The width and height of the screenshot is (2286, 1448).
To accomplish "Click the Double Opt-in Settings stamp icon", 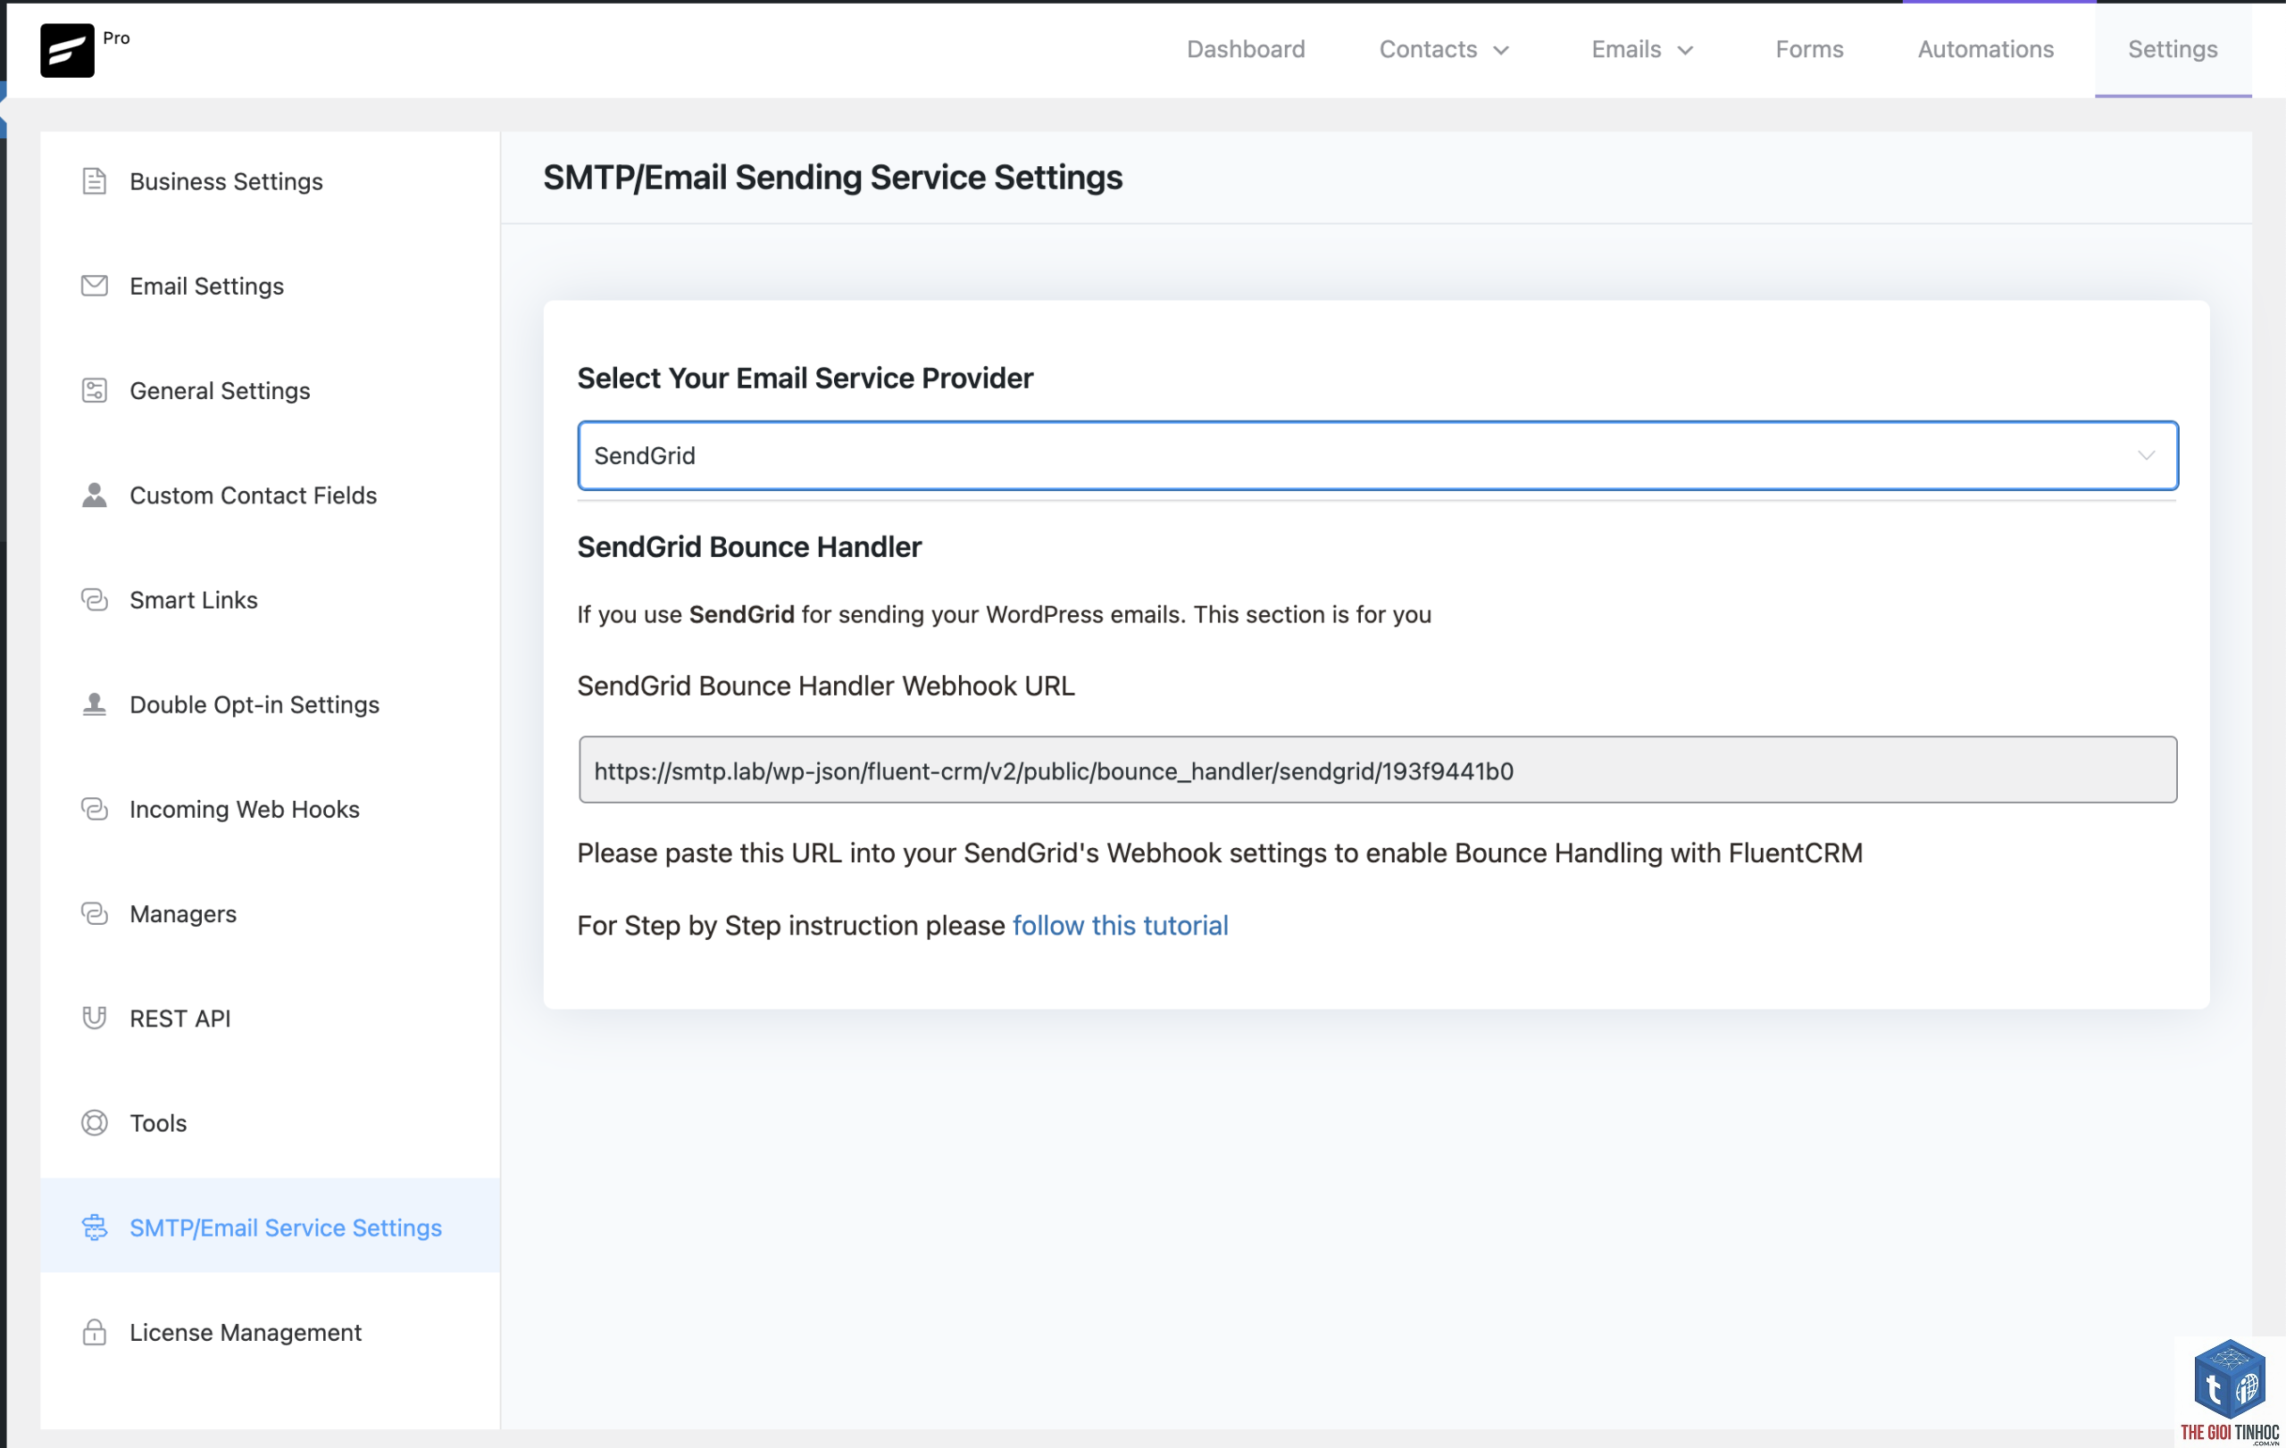I will point(94,704).
